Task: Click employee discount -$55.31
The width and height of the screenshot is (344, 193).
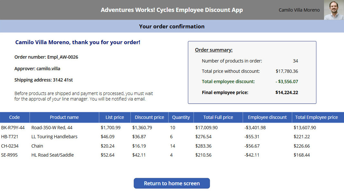Action: [x=252, y=137]
